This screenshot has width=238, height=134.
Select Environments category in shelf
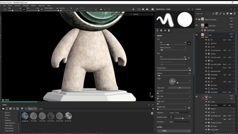pyautogui.click(x=9, y=128)
